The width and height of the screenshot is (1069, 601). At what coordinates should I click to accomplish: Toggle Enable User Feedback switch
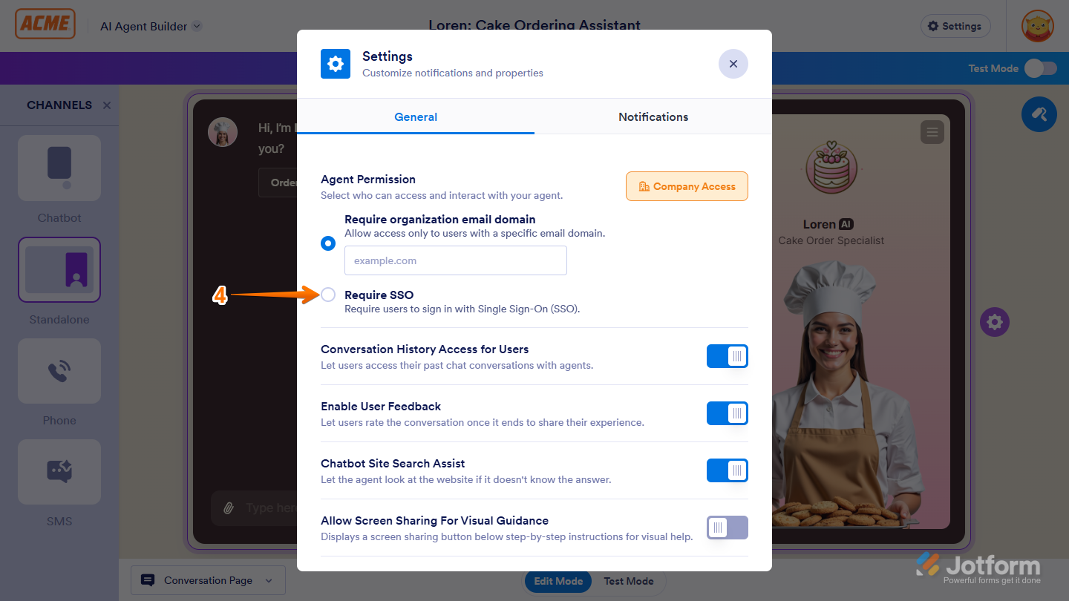728,413
